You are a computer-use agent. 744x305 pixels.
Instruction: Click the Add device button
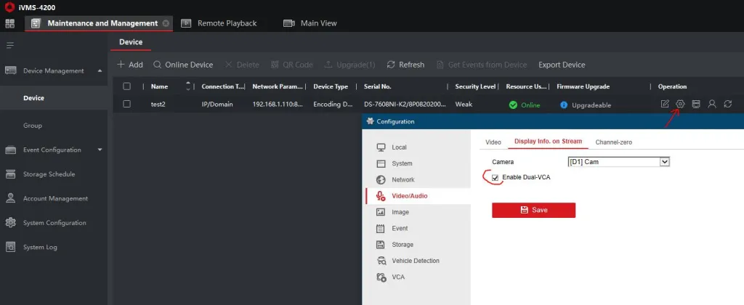[x=130, y=65]
